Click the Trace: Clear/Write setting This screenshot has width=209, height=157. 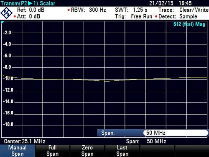click(x=184, y=10)
